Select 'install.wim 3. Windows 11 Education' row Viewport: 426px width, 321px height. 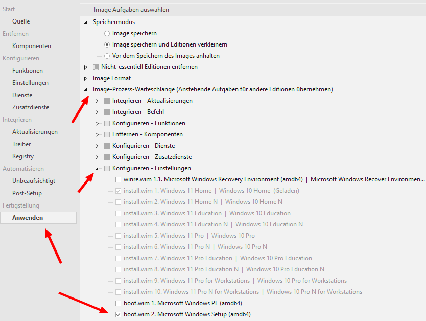(207, 213)
